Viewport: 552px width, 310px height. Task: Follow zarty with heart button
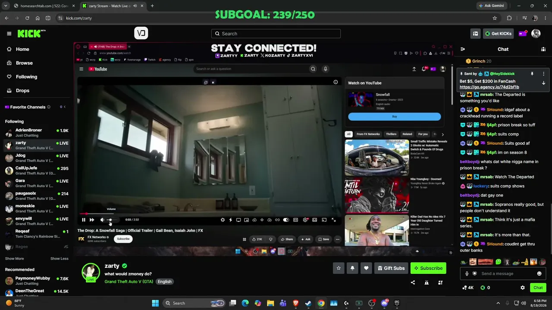pos(366,268)
